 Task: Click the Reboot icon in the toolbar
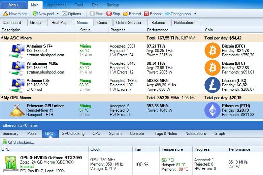146,14
